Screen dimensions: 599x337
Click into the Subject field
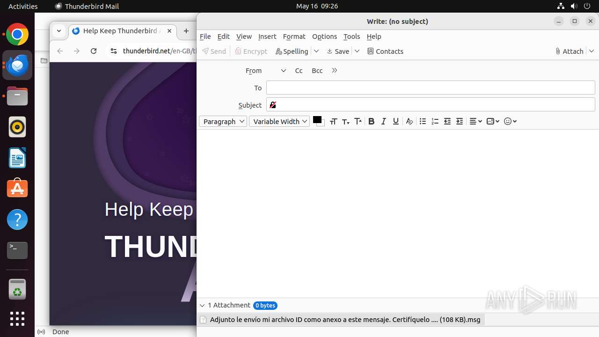pyautogui.click(x=431, y=104)
